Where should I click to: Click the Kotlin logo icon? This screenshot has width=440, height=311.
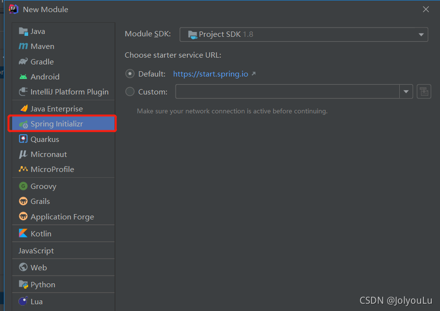(x=23, y=233)
